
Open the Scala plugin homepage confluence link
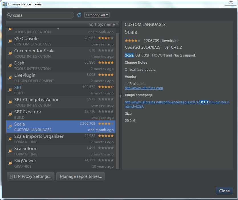click(177, 104)
